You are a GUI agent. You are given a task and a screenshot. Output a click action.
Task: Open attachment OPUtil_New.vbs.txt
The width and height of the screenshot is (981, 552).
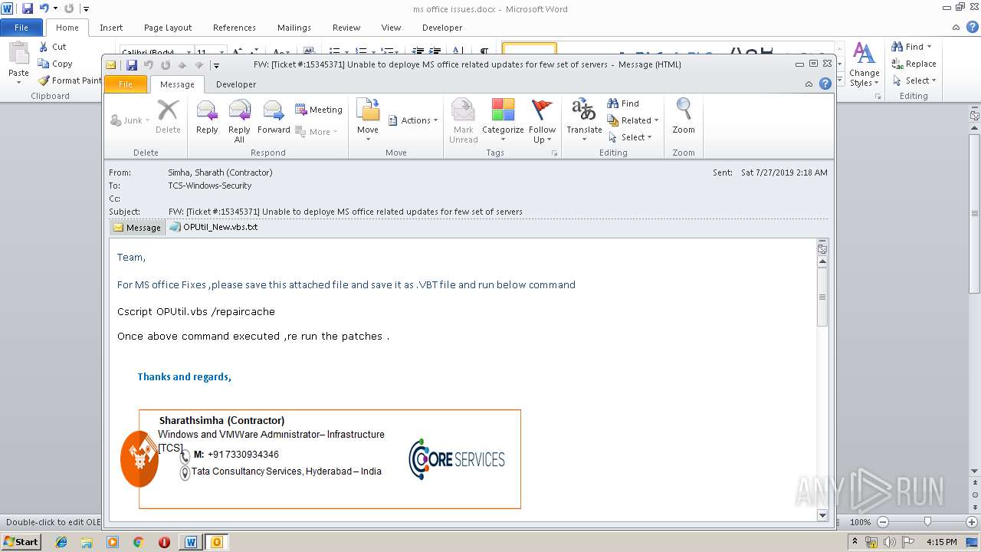tap(214, 227)
